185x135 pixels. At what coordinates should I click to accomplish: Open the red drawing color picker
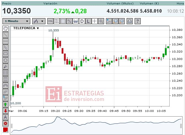pyautogui.click(x=6, y=130)
